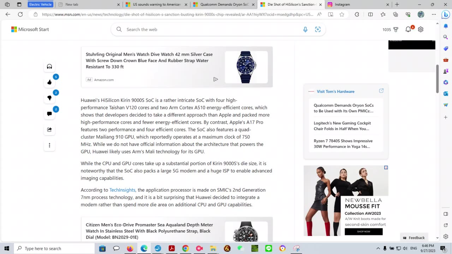Viewport: 452px width, 254px height.
Task: Click the read aloud icon in address bar
Action: point(319,14)
